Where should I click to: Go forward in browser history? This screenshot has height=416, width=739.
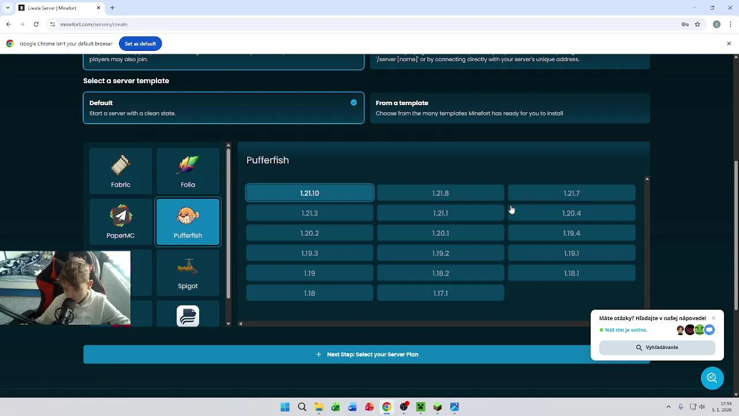[x=22, y=24]
